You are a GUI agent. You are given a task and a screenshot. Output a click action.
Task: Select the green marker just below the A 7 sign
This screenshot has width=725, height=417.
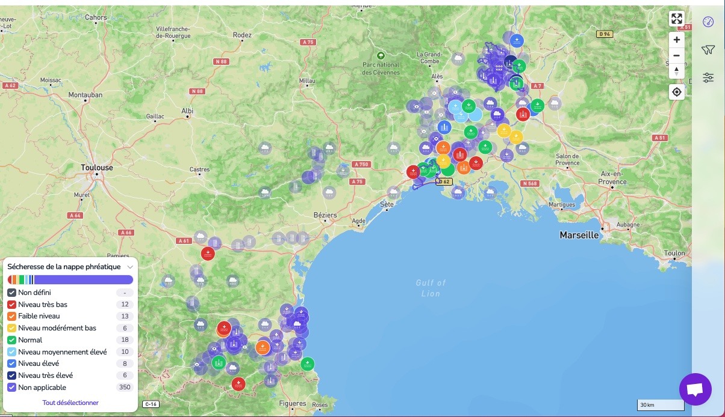point(537,106)
